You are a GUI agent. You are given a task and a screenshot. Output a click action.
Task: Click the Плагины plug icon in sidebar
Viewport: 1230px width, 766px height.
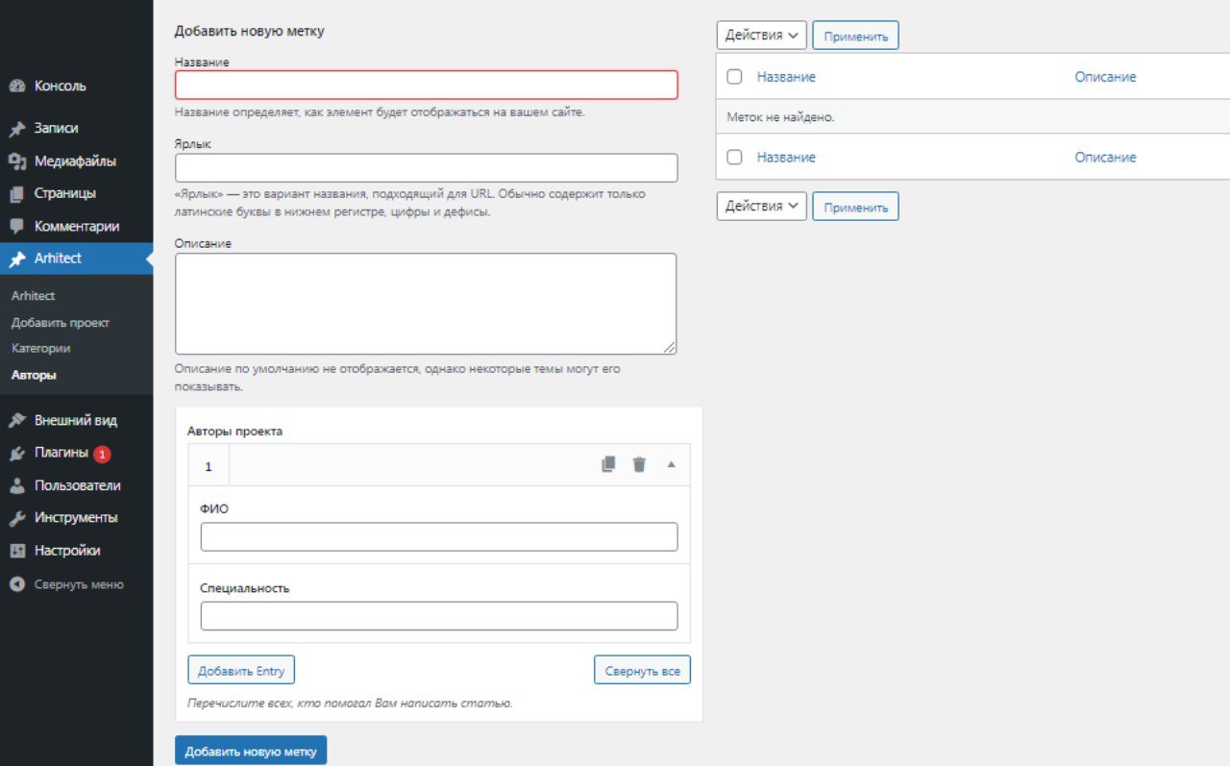16,453
